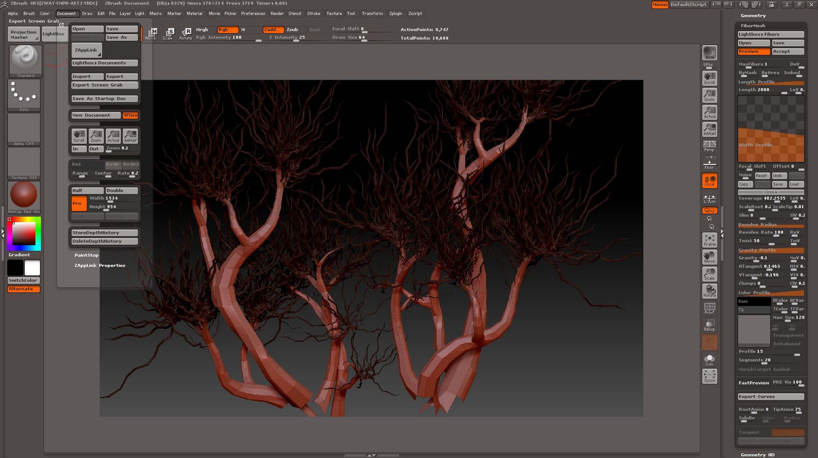Click Export Screen Grab
The image size is (818, 458).
tap(104, 85)
